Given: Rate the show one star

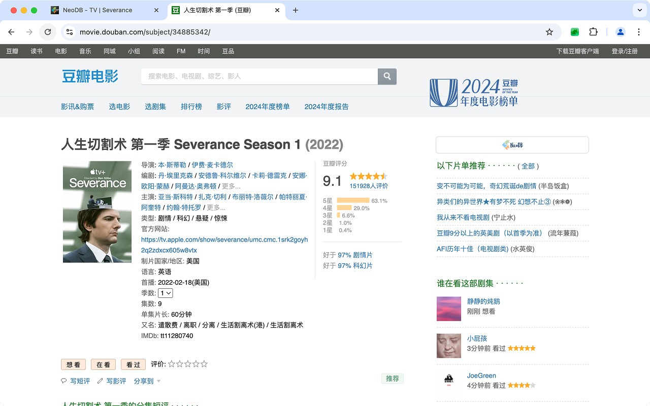Looking at the screenshot, I should [x=172, y=364].
